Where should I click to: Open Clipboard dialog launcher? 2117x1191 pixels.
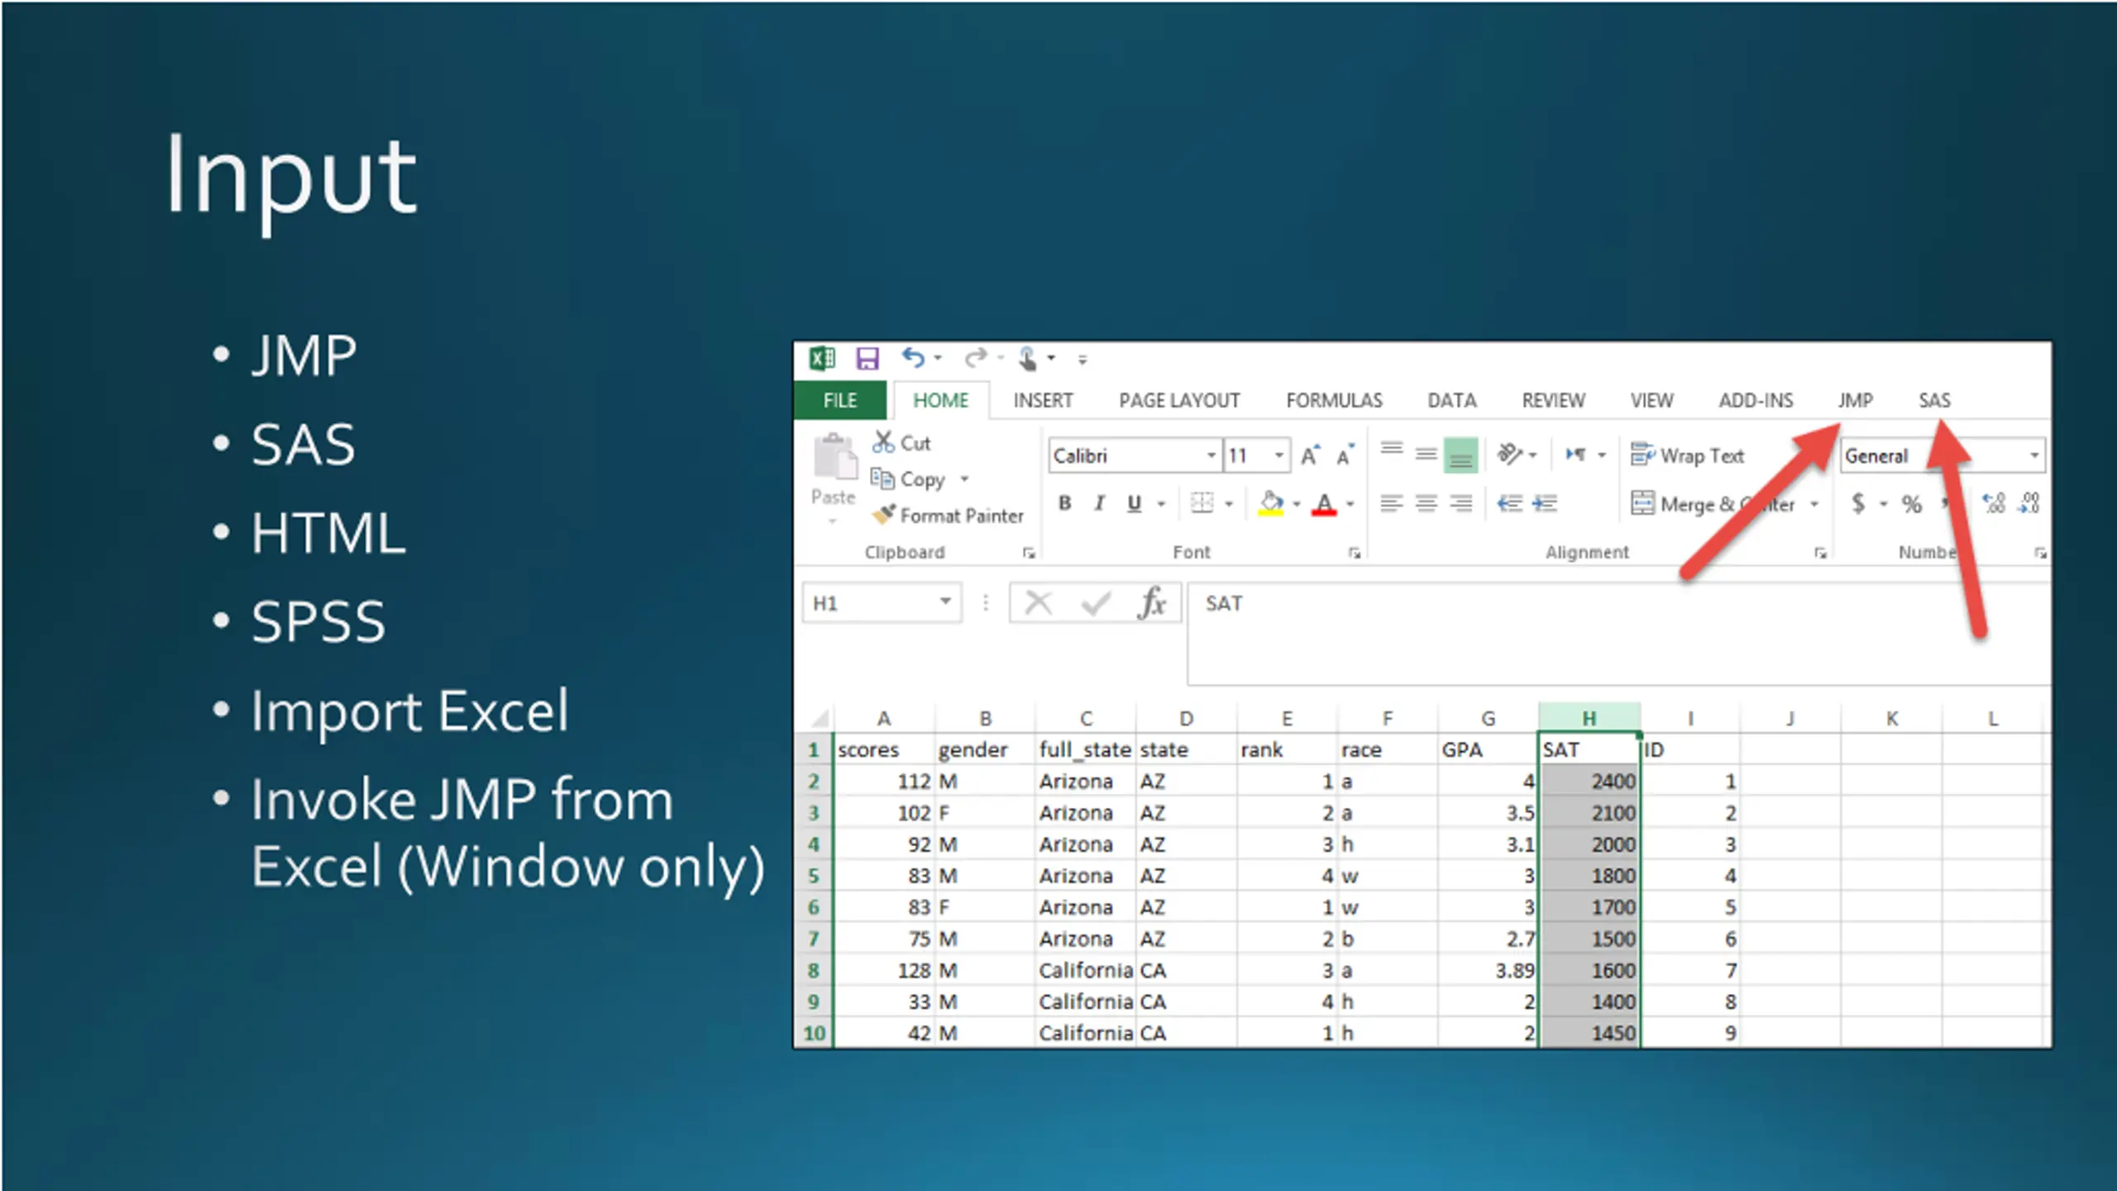pyautogui.click(x=1029, y=553)
